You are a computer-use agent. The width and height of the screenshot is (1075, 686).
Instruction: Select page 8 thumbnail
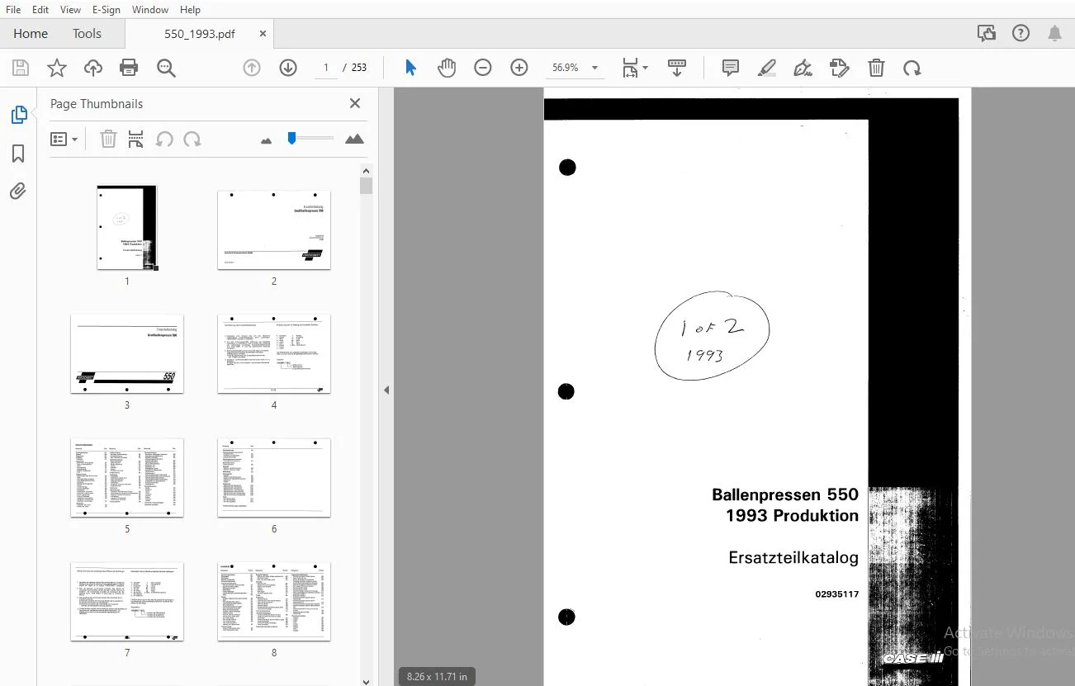pyautogui.click(x=274, y=602)
